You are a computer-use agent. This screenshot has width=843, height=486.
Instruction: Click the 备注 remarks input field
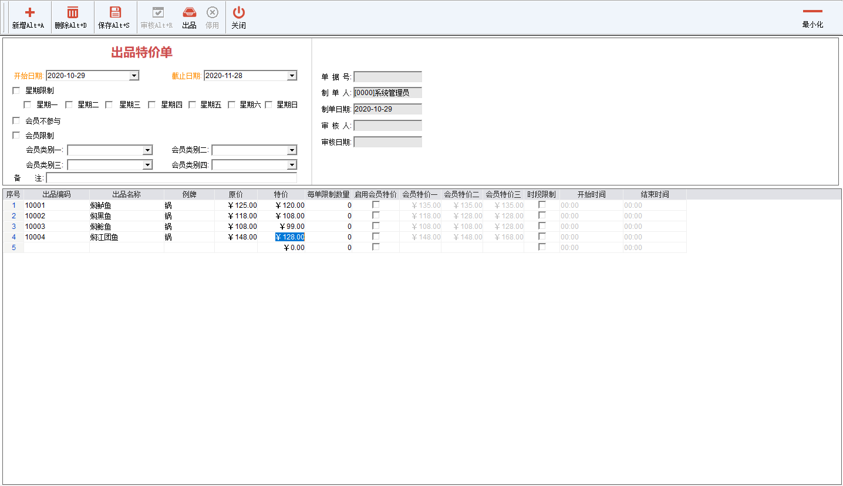click(x=171, y=178)
